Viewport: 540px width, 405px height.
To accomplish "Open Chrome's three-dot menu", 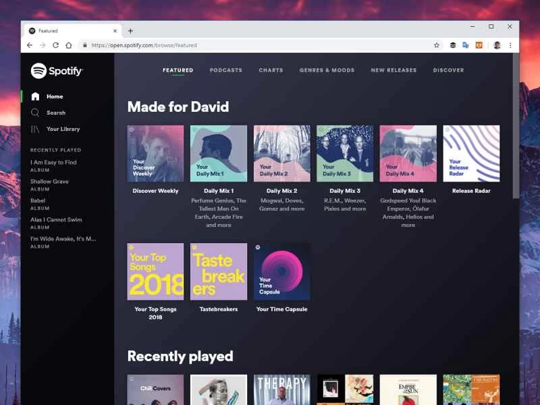I will (x=511, y=45).
